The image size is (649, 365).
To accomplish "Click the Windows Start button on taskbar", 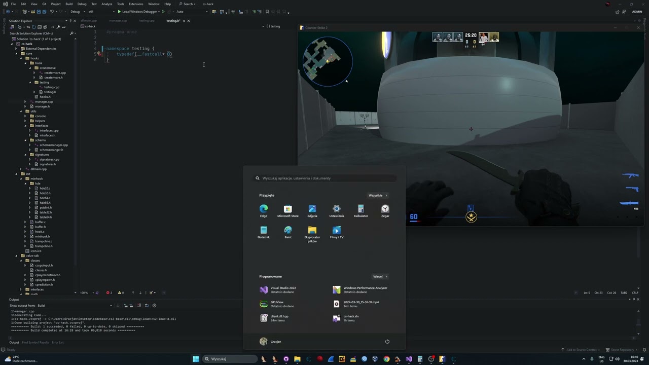I will point(196,359).
